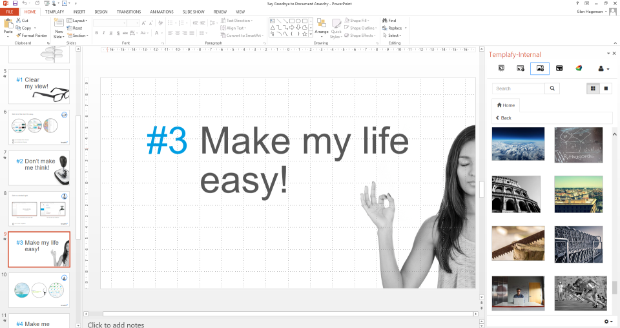Click the Templafy Search input field
Screen dimensions: 620x328
click(519, 88)
